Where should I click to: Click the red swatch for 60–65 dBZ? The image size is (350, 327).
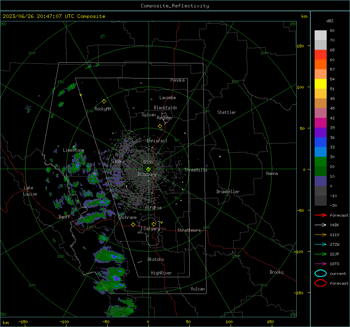pyautogui.click(x=320, y=55)
